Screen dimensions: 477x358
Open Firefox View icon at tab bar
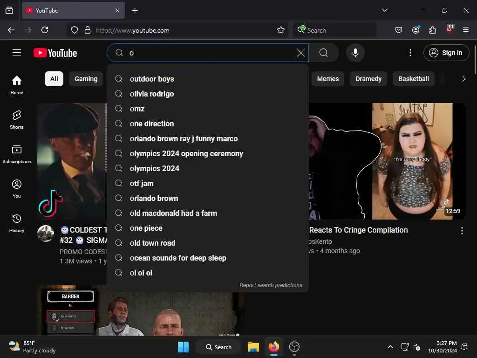(x=9, y=10)
